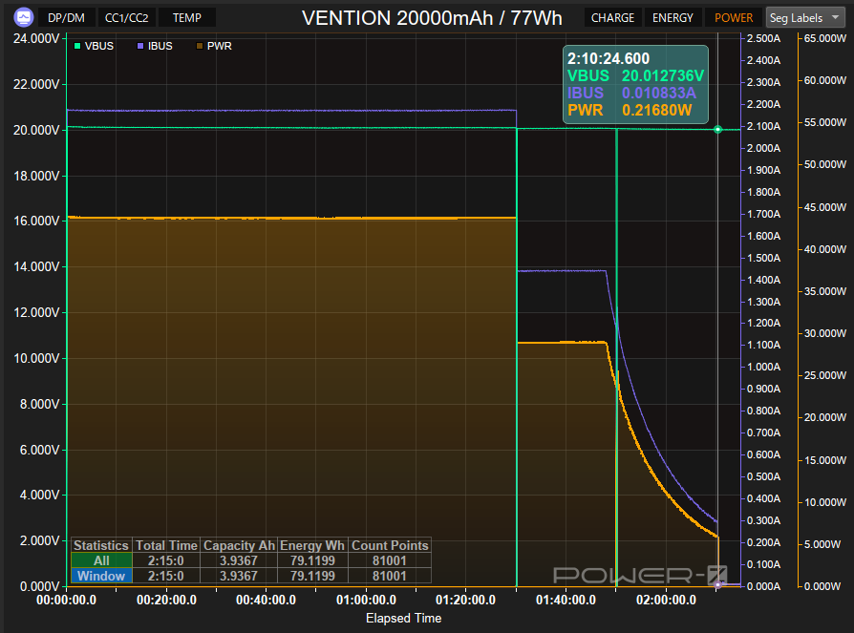This screenshot has width=854, height=633.
Task: Switch to CHARGE statistics mode
Action: pyautogui.click(x=612, y=17)
